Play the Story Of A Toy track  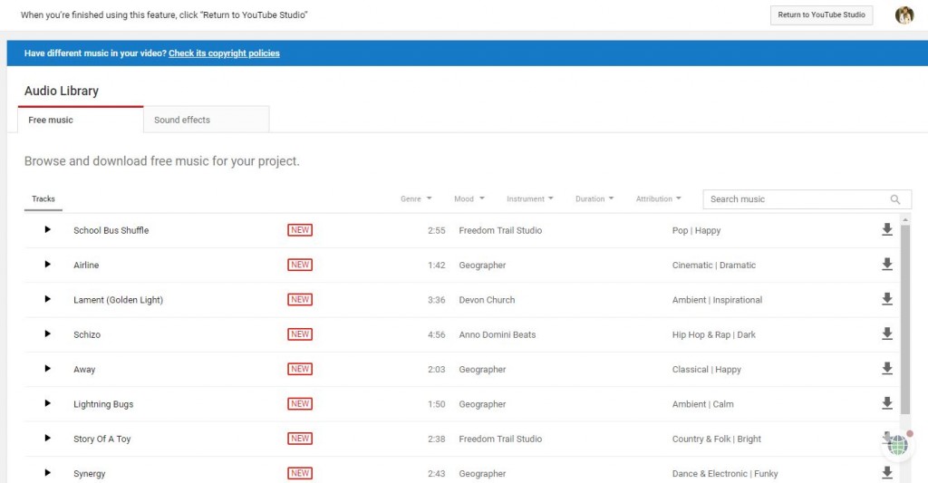tap(48, 438)
